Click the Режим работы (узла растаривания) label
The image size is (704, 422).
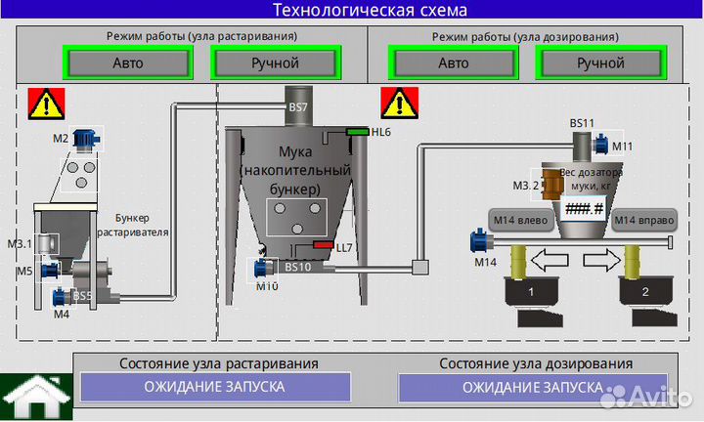pos(201,36)
